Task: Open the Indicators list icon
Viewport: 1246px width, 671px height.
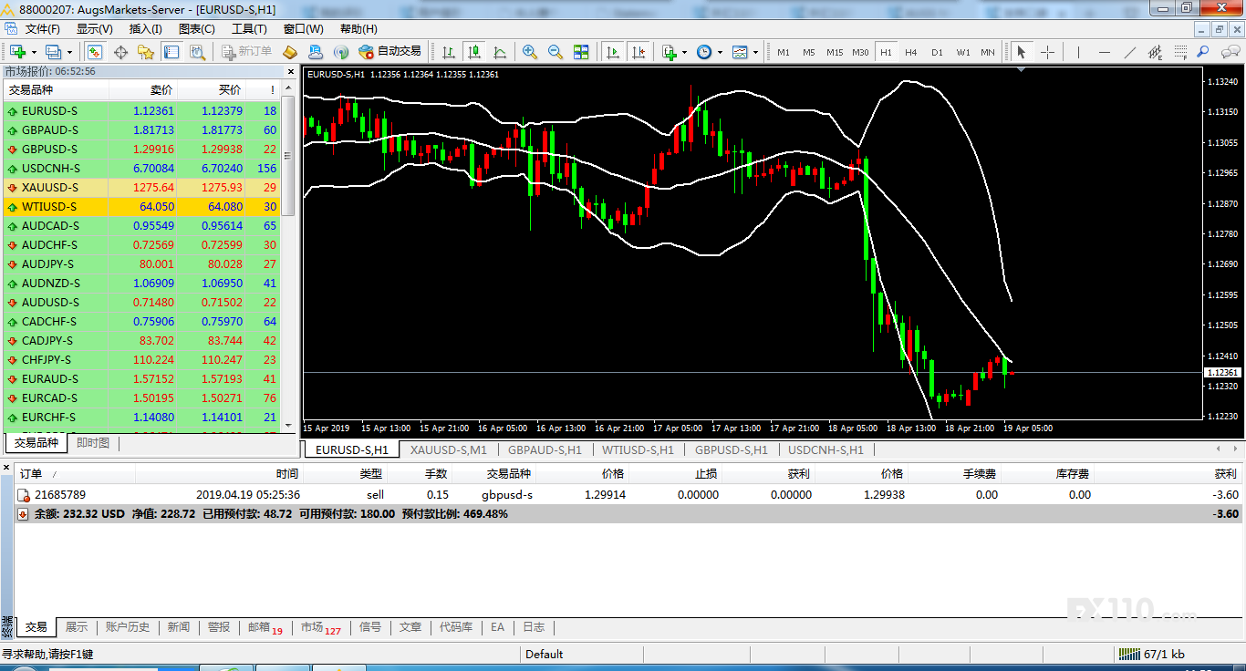Action: 670,52
